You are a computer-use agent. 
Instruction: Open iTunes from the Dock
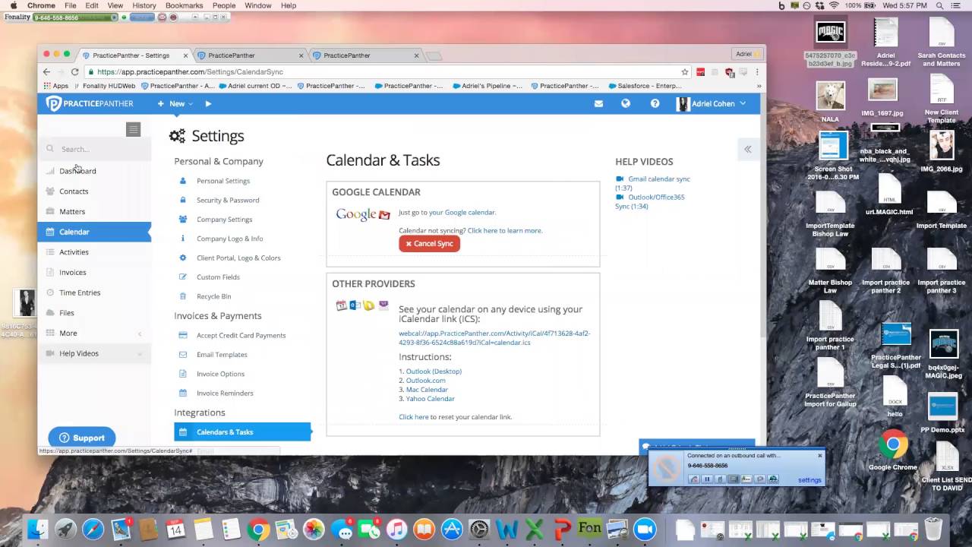pos(396,529)
